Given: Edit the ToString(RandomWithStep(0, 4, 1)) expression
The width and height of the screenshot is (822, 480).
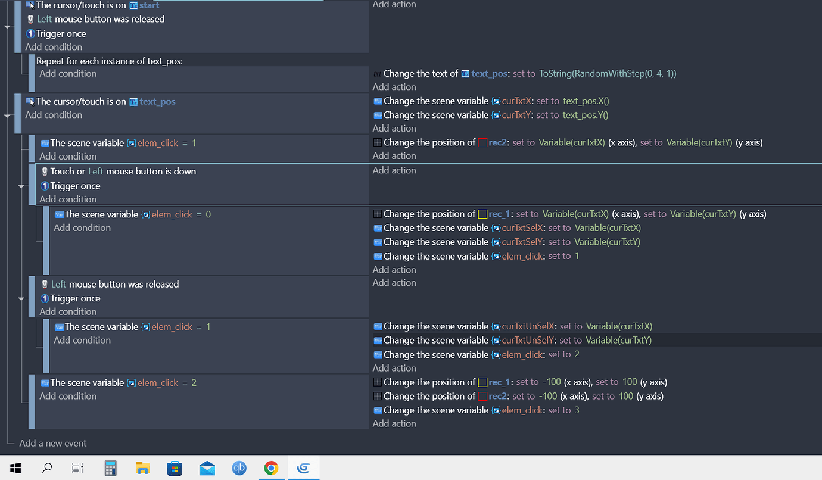Looking at the screenshot, I should 608,74.
